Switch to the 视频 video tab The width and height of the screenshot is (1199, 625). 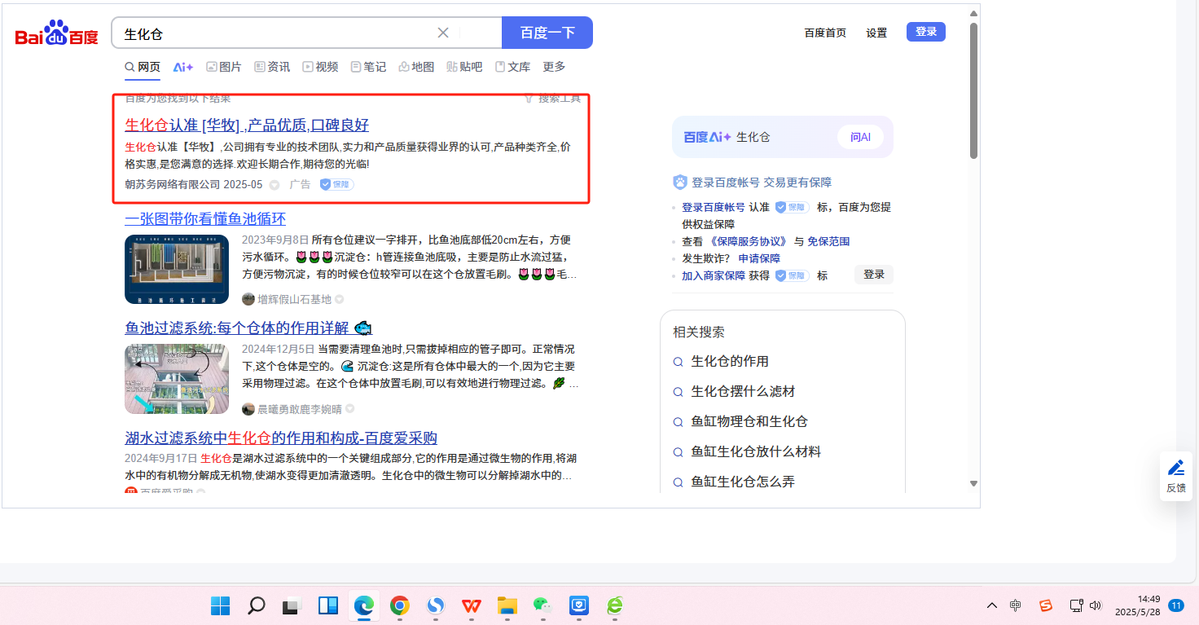point(320,67)
